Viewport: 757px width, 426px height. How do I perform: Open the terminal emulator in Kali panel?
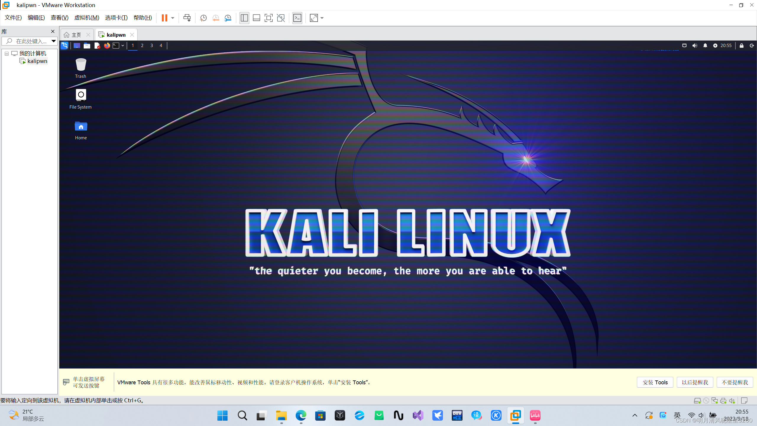coord(116,46)
